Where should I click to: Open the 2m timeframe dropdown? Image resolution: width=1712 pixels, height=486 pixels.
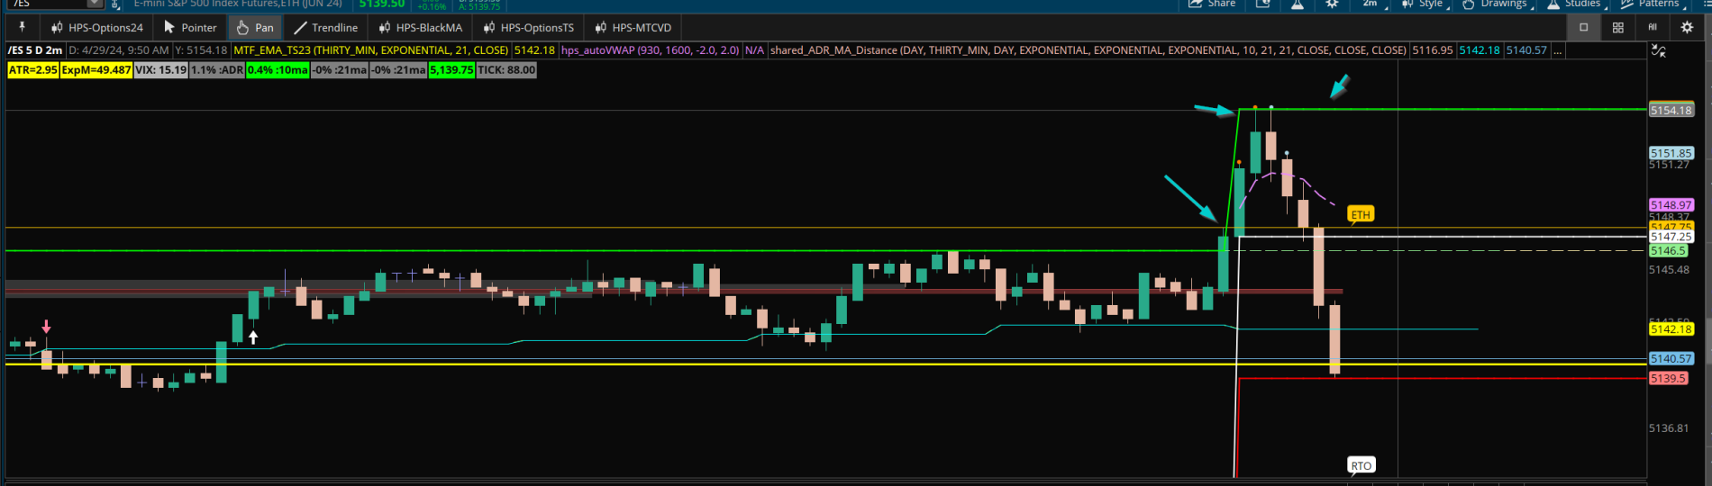1370,4
